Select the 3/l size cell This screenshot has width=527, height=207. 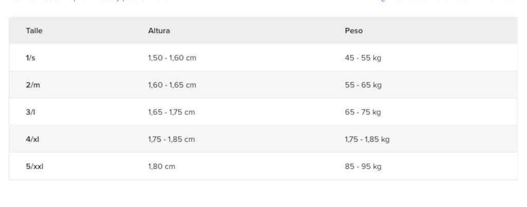(x=30, y=112)
